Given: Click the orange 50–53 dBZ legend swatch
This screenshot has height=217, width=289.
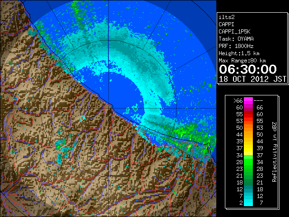Looking at the screenshot, I should (x=248, y=127).
